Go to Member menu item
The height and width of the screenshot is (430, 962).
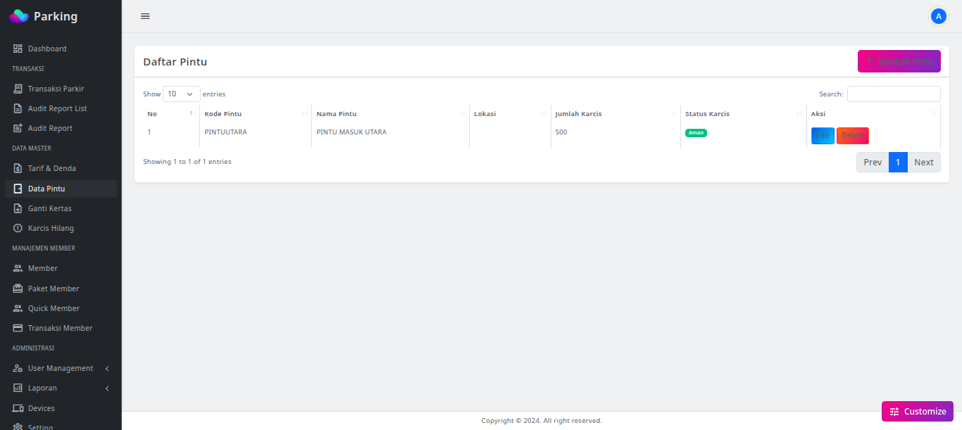61,268
